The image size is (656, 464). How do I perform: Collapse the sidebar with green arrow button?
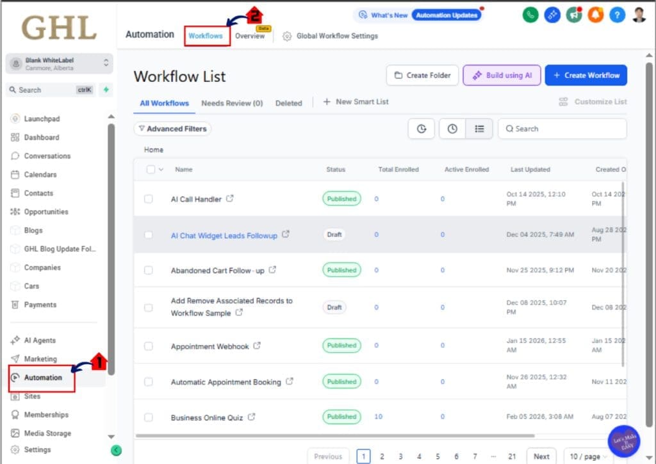[117, 450]
